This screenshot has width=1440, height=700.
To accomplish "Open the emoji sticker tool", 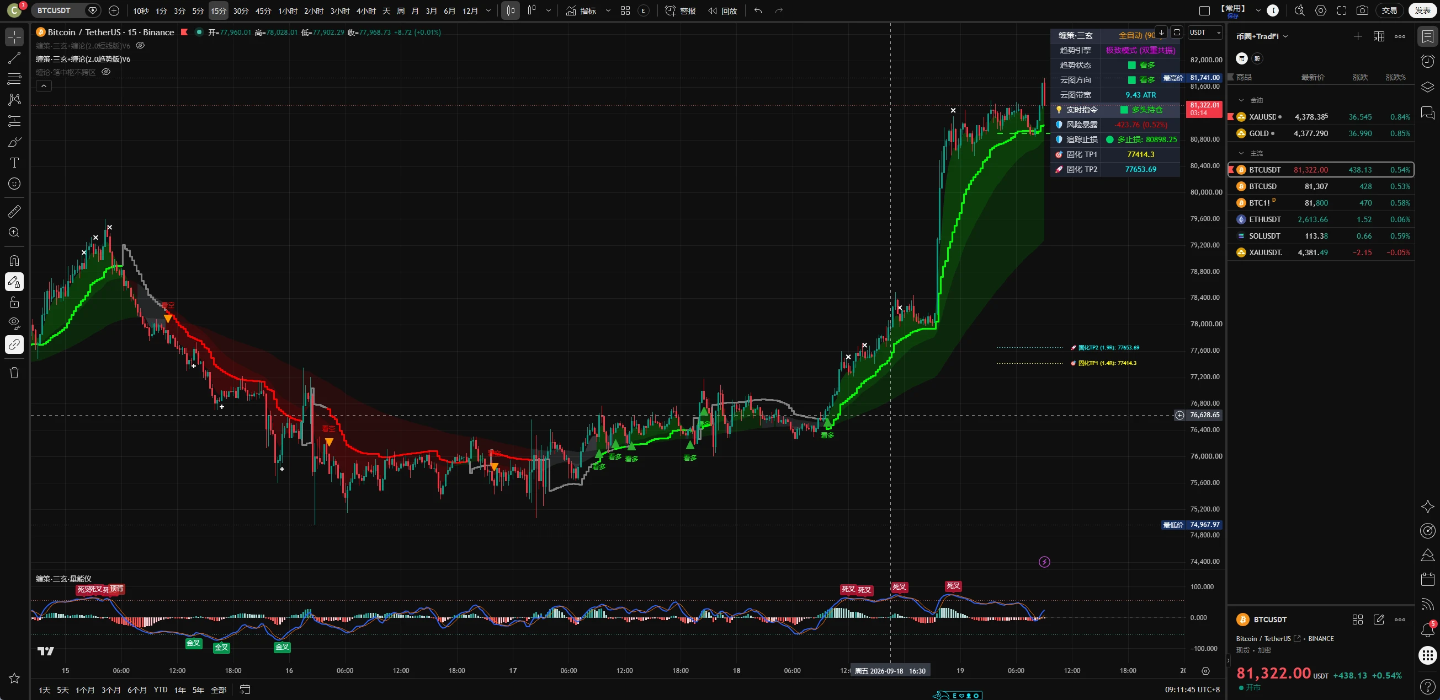I will (x=14, y=184).
